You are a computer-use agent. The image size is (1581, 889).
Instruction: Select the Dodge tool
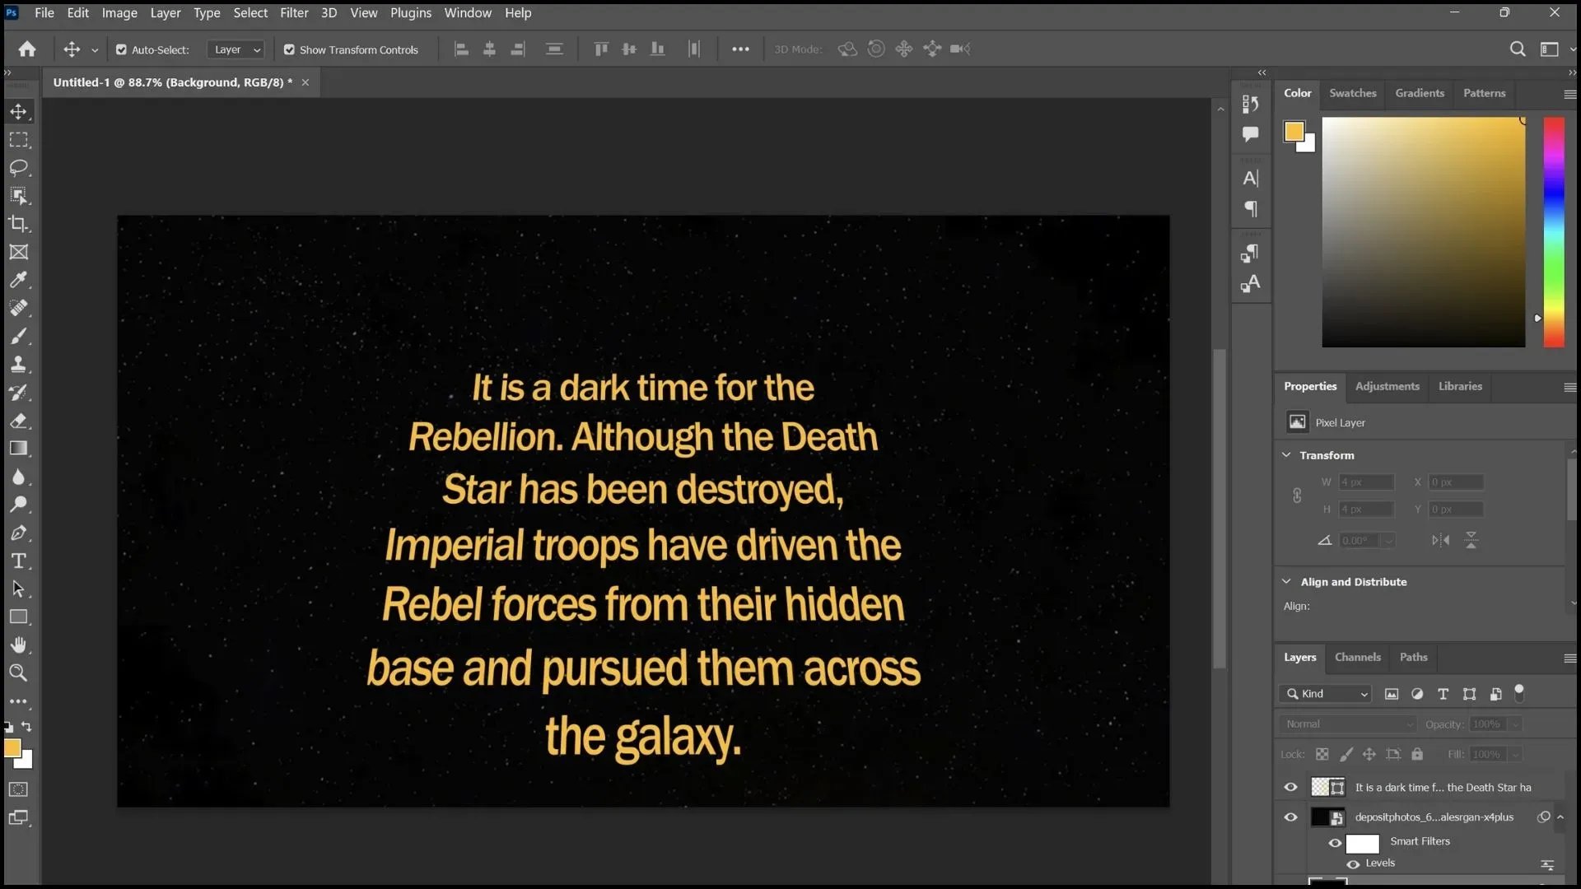(x=18, y=505)
